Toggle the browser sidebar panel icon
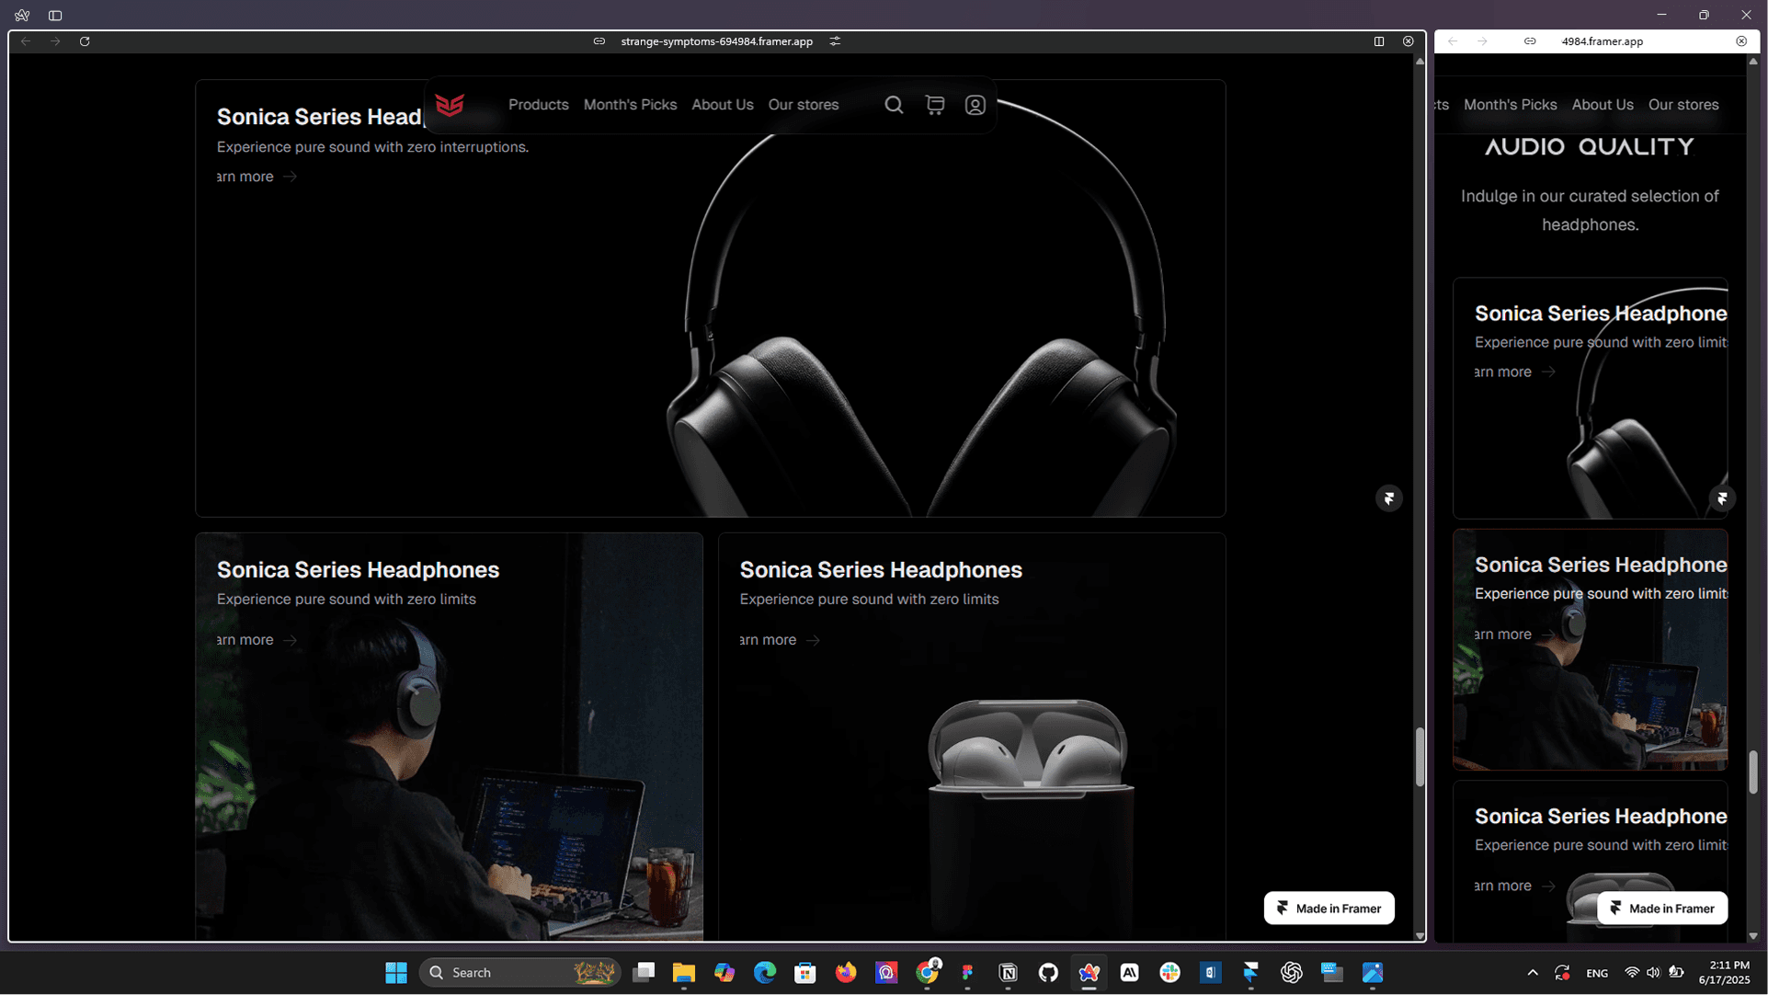The height and width of the screenshot is (995, 1768). click(55, 16)
